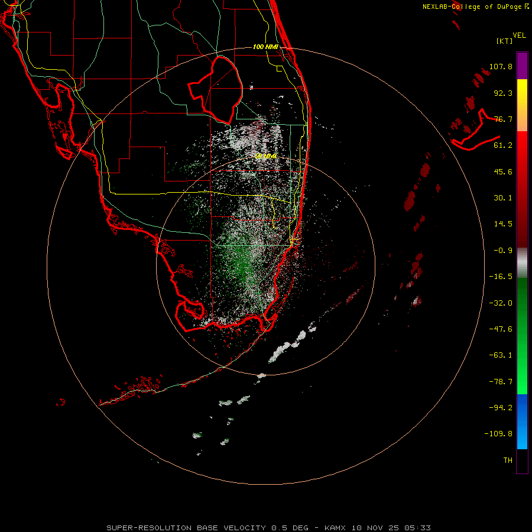Click the 100 NMI range ring label
This screenshot has height=532, width=532.
(x=265, y=47)
